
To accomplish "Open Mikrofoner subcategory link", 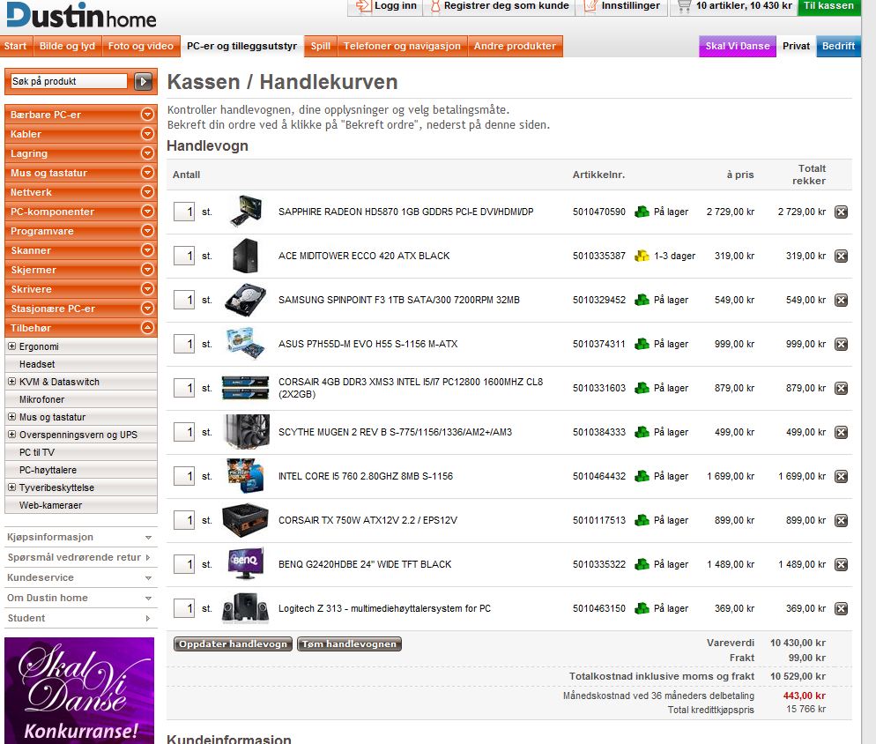I will (42, 399).
